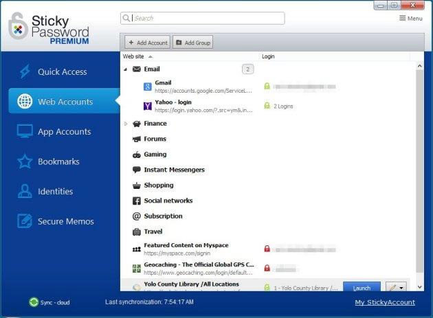
Task: Click the Sync - cloud status button
Action: 49,302
